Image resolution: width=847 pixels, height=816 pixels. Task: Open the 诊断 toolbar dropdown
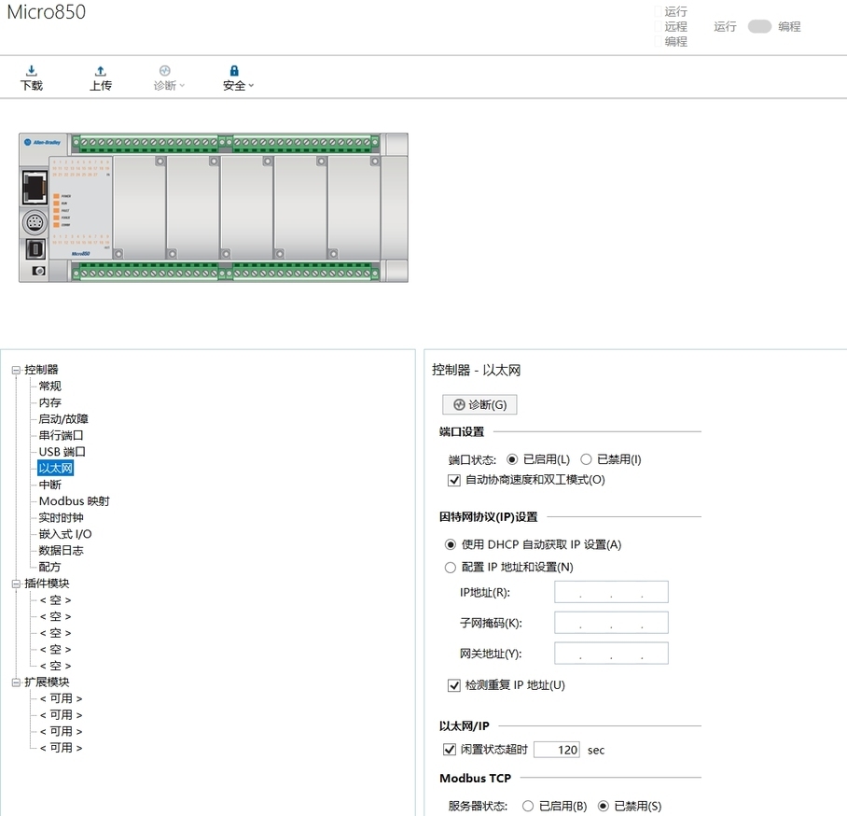tap(169, 78)
